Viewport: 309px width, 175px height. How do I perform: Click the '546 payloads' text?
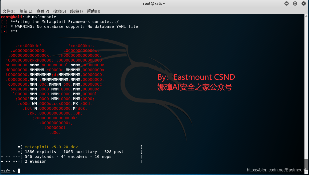tap(39, 157)
